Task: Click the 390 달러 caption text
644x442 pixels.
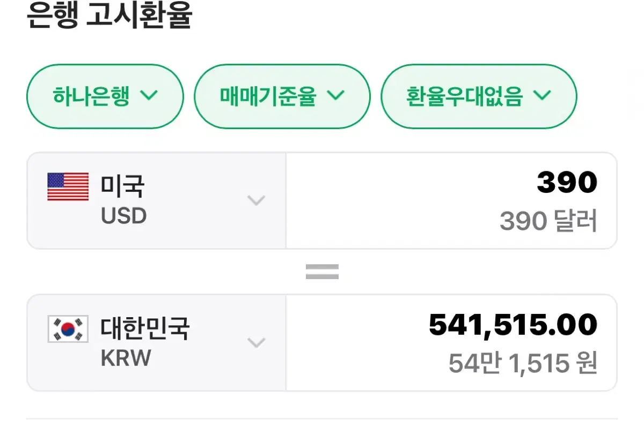Action: tap(548, 221)
